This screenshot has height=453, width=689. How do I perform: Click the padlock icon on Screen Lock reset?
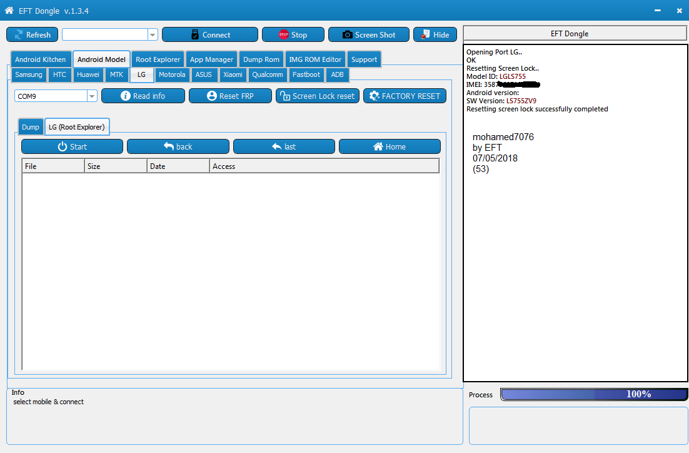pos(285,96)
